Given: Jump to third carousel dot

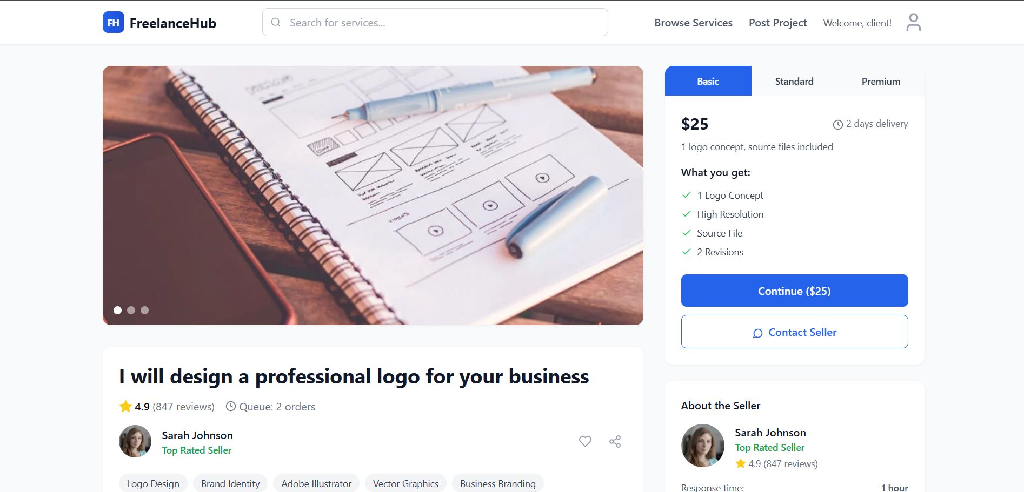Looking at the screenshot, I should pos(144,310).
